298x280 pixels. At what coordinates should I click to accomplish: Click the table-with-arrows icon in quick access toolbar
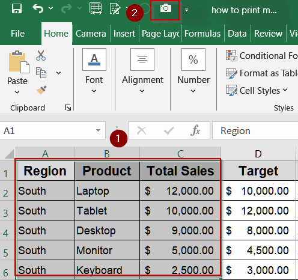[96, 8]
